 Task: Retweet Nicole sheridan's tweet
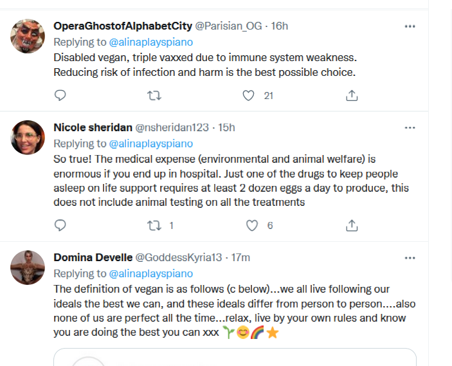(x=154, y=225)
